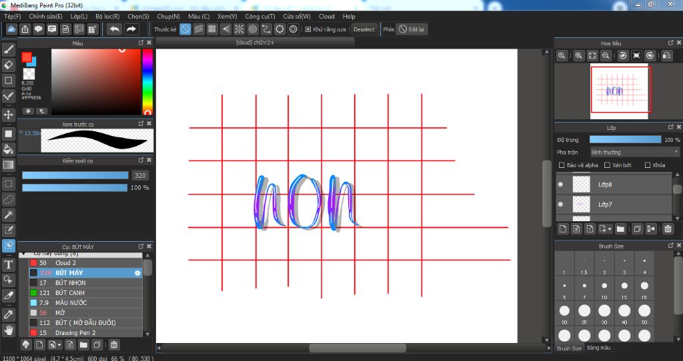Select the Cloud 2 brush

85,262
